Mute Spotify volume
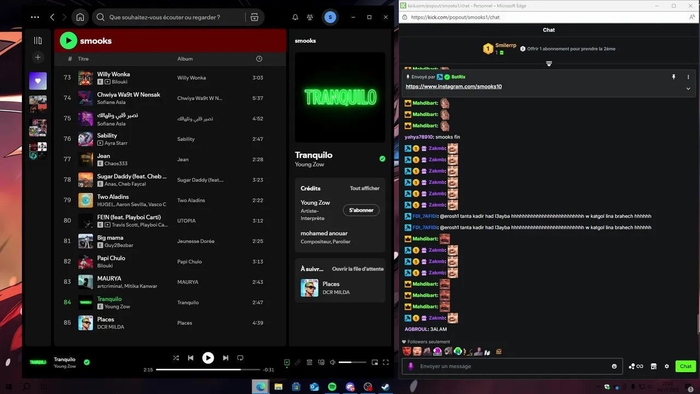The width and height of the screenshot is (700, 394). pyautogui.click(x=332, y=362)
